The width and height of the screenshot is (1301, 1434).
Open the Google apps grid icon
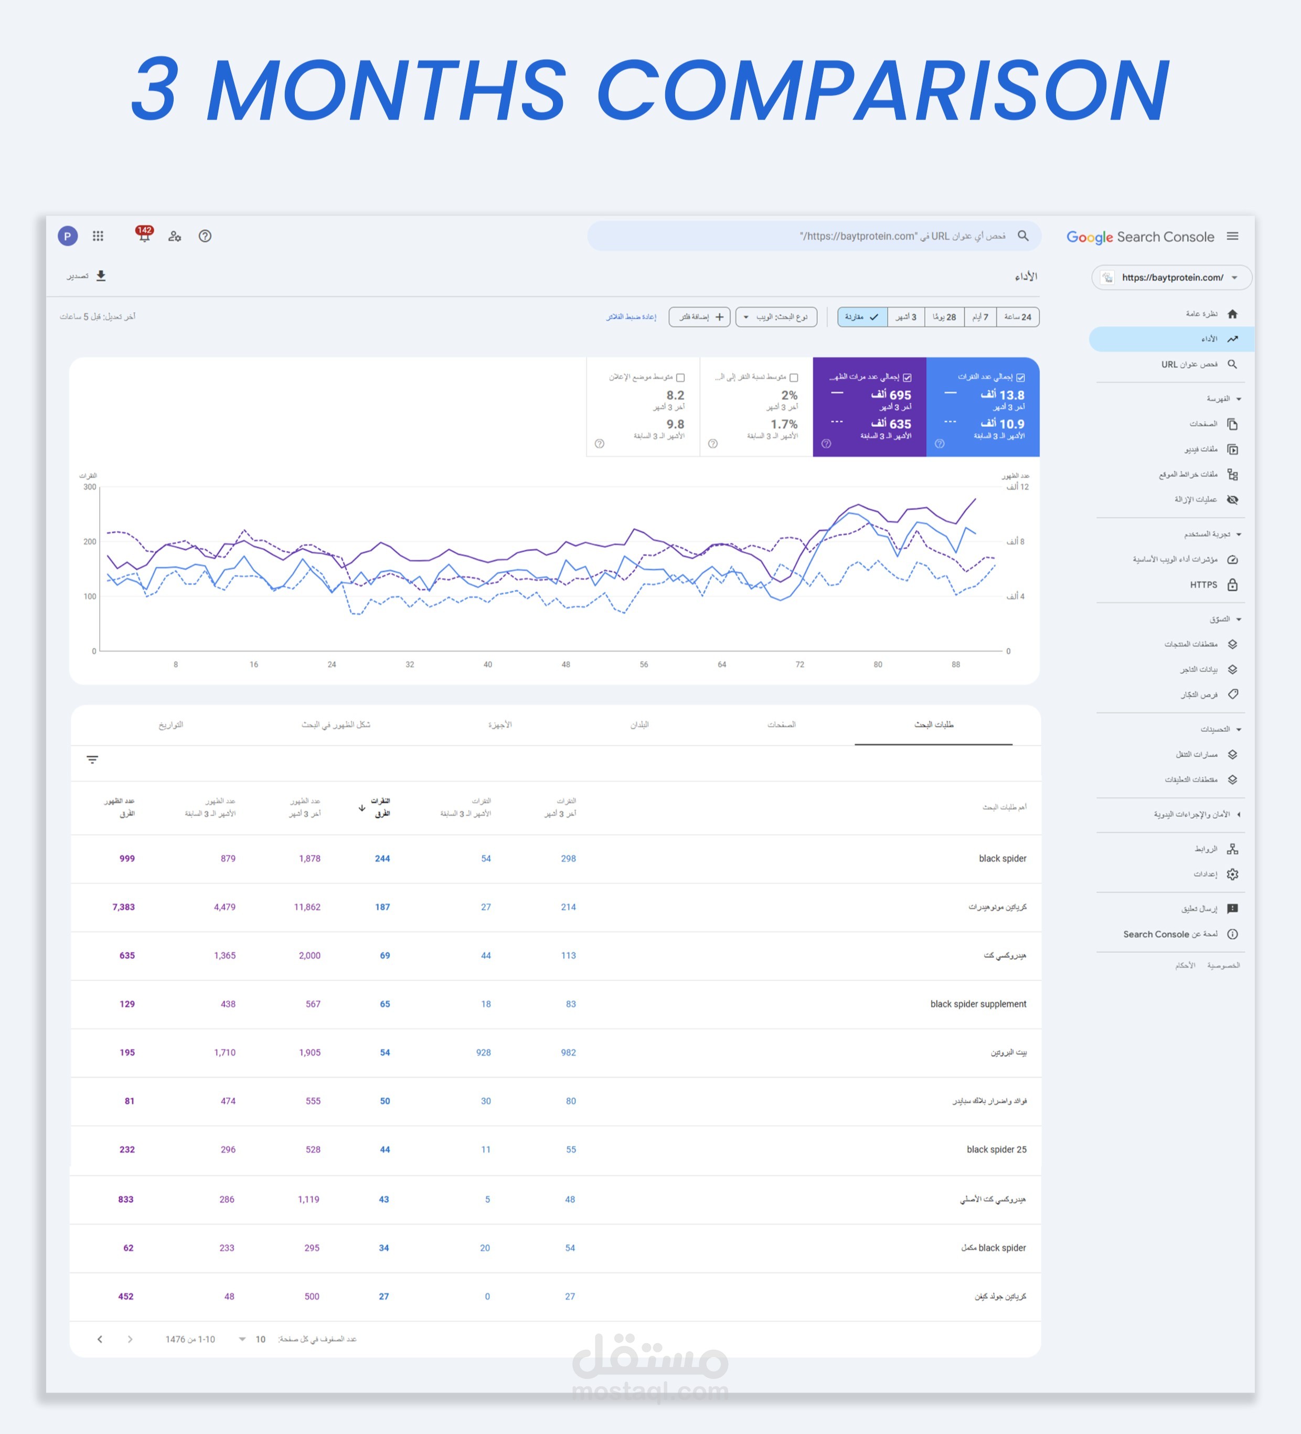tap(98, 236)
